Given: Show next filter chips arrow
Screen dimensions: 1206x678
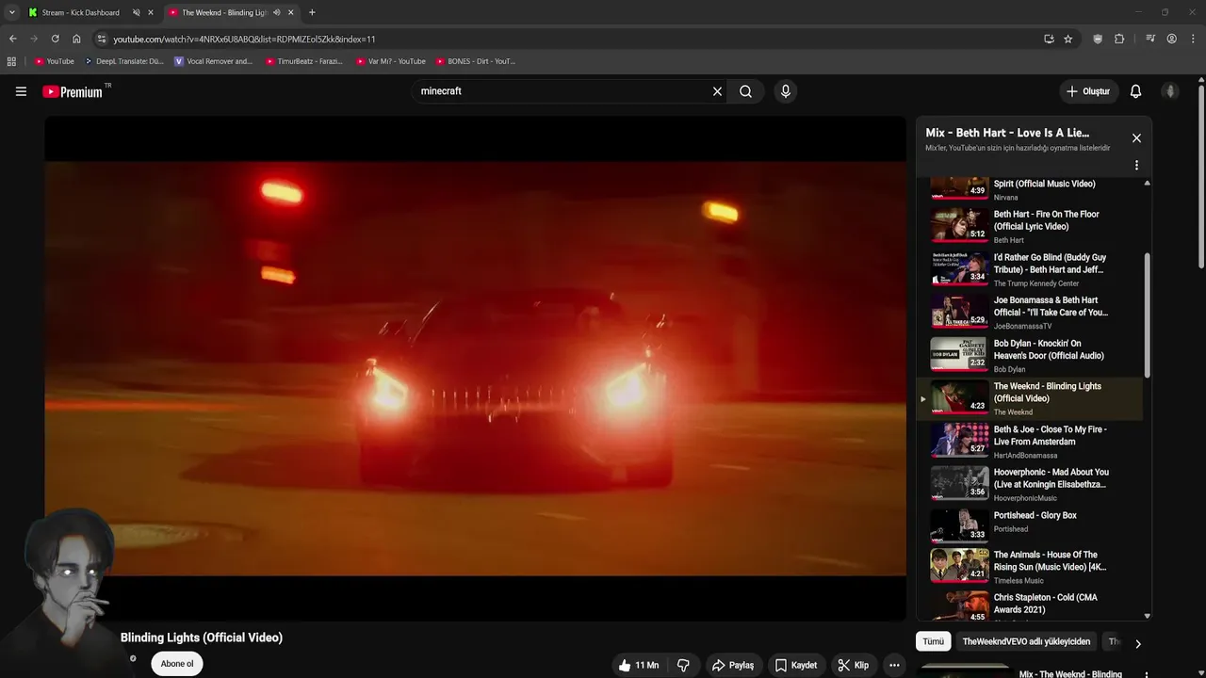Looking at the screenshot, I should 1137,643.
